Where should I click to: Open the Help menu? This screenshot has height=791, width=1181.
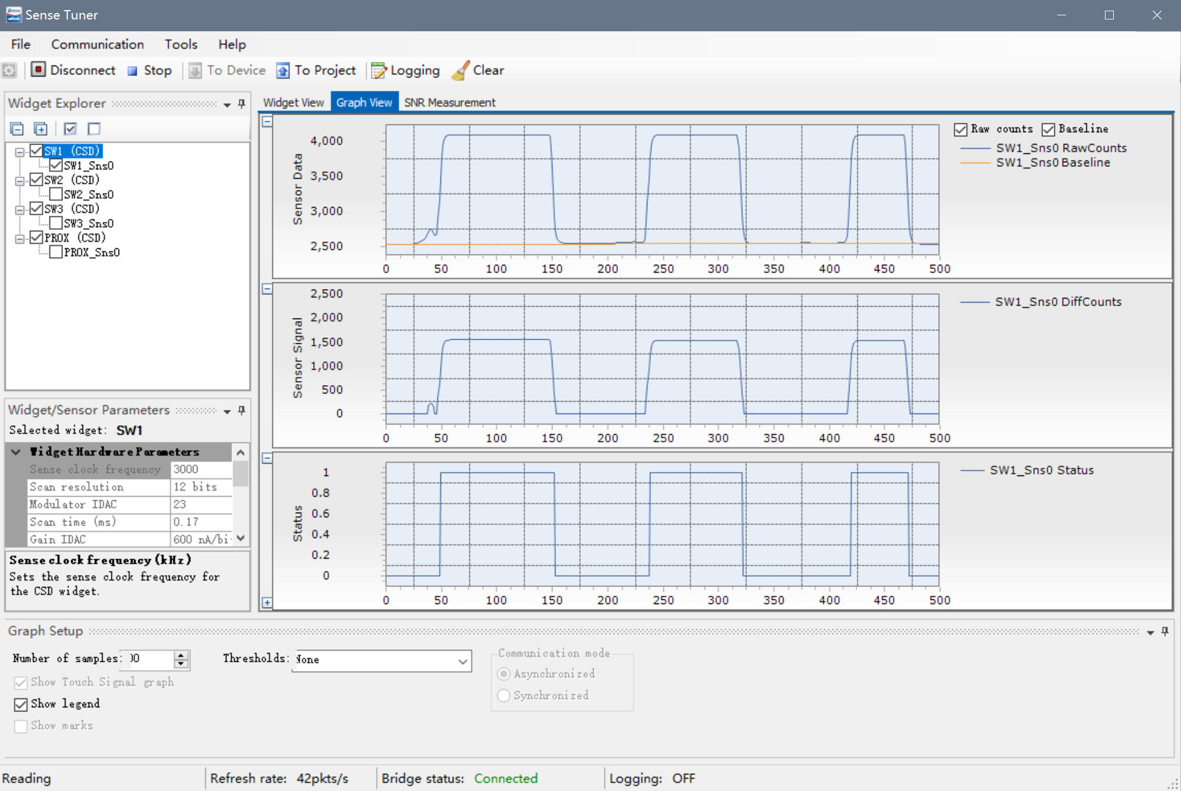[232, 44]
